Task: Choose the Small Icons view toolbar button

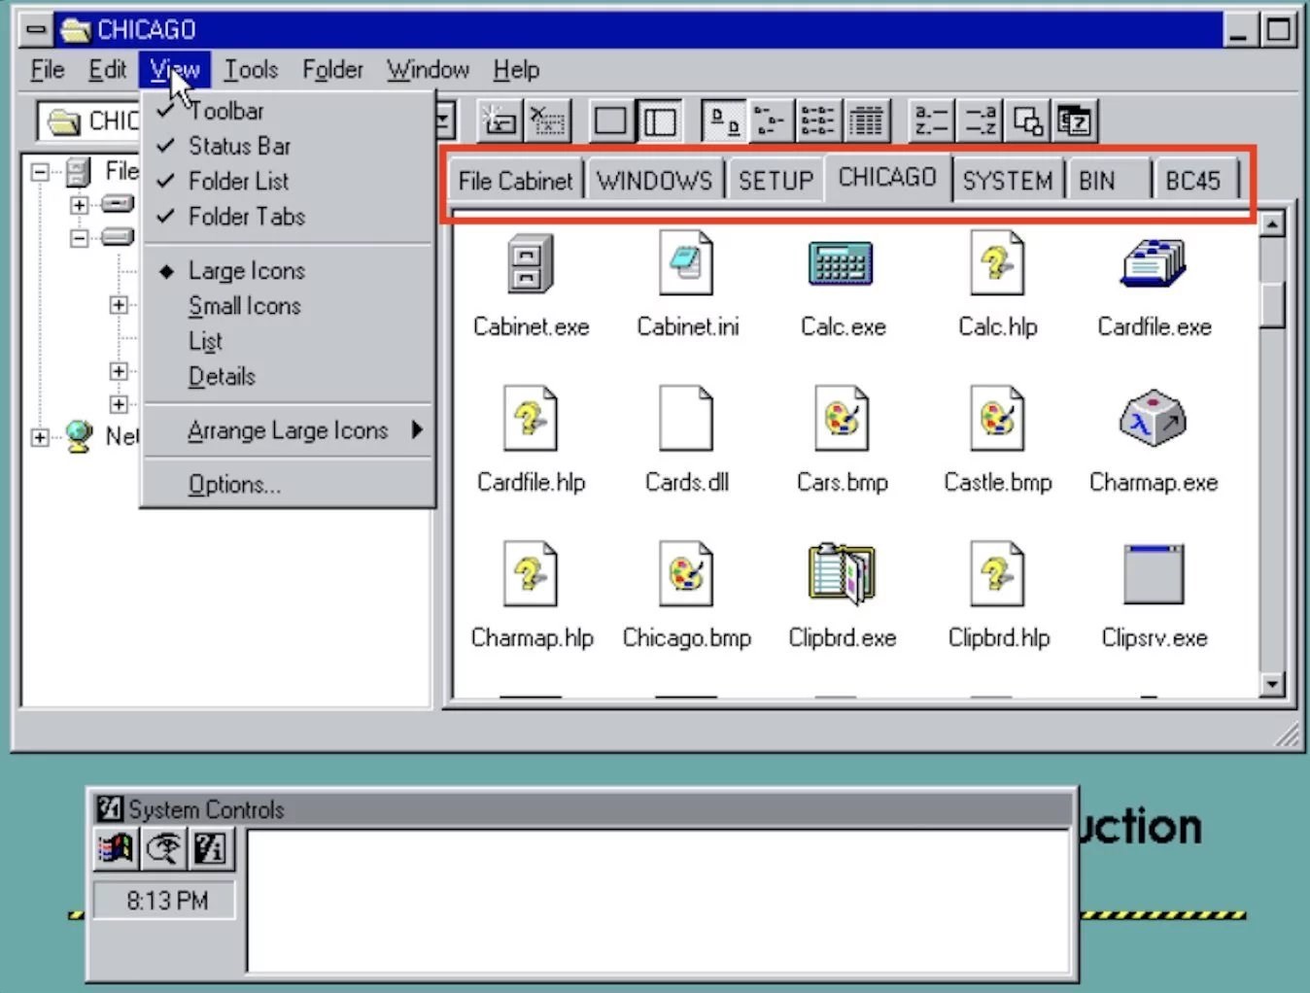Action: pos(771,121)
